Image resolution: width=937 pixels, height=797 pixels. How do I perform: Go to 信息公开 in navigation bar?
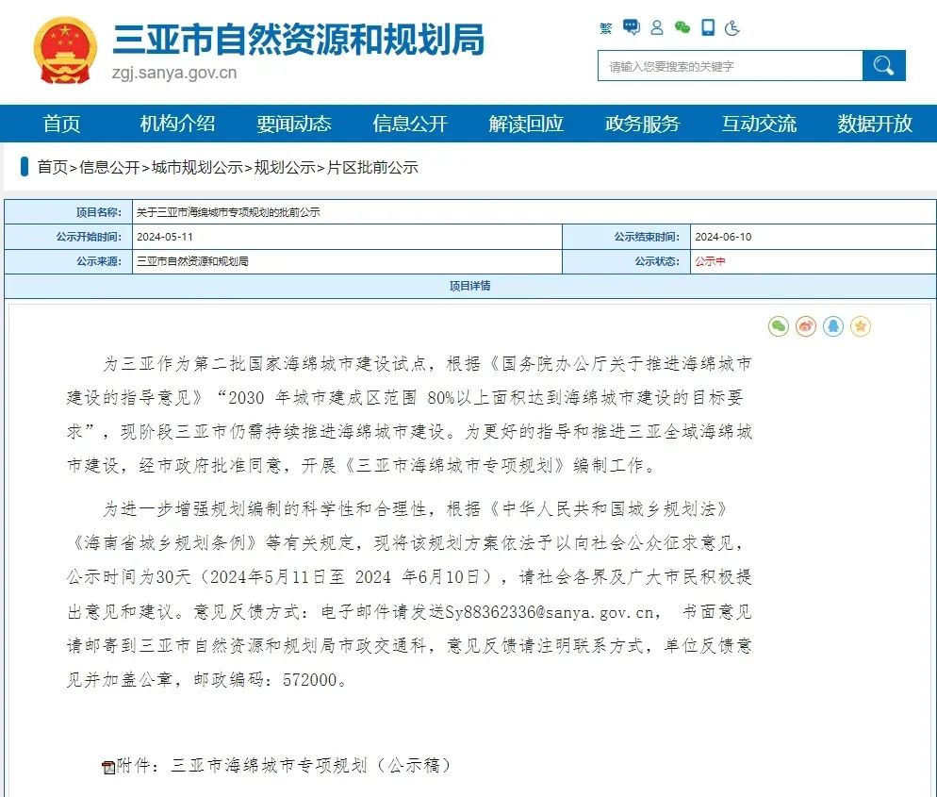410,124
